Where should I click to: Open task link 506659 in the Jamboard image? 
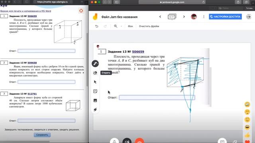point(138,52)
